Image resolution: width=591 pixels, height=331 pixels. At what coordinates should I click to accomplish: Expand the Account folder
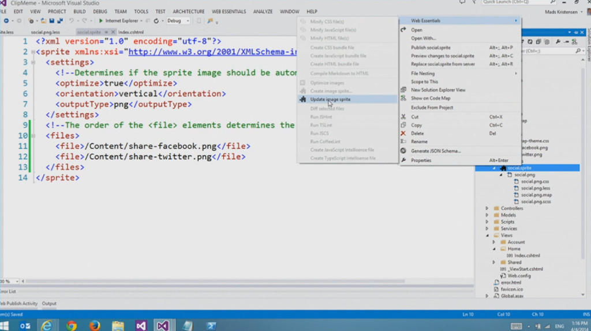tap(494, 242)
